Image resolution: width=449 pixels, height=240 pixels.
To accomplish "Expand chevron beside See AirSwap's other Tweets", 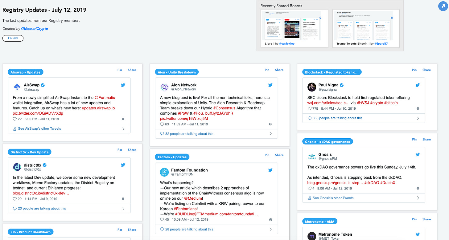I will [124, 129].
